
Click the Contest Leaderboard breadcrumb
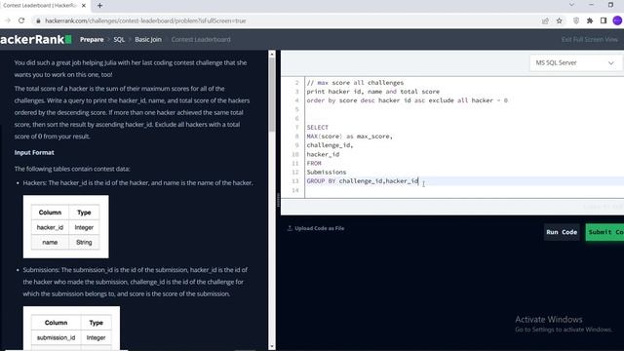(x=201, y=39)
